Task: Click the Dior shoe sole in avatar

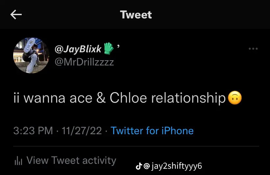Action: [30, 45]
